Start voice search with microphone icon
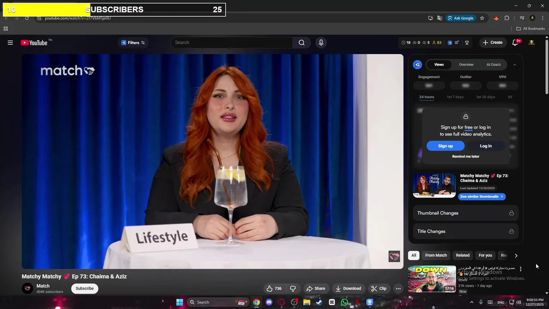 tap(321, 42)
